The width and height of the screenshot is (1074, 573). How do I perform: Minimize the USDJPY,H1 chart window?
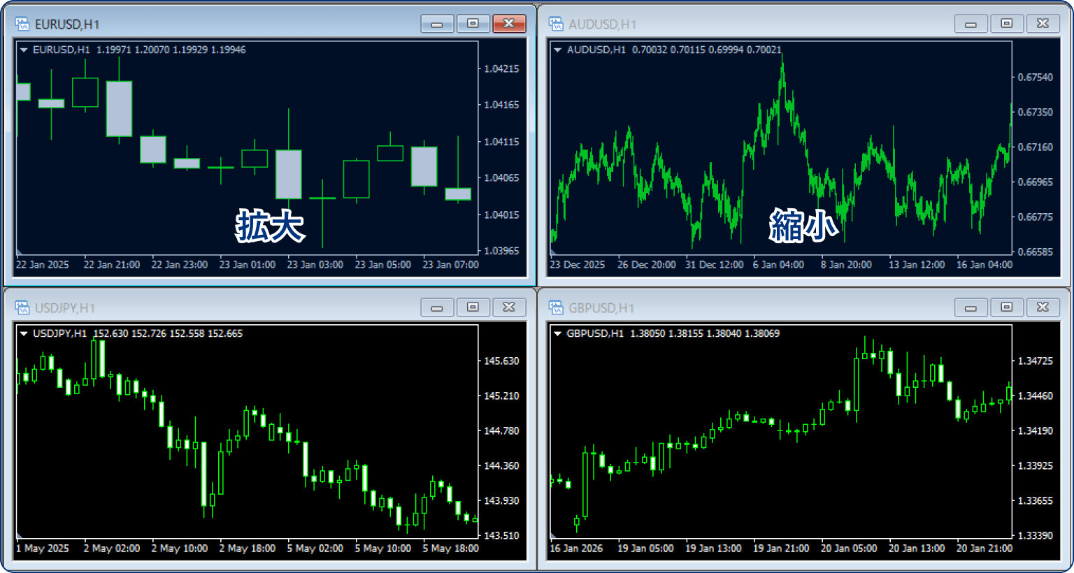pyautogui.click(x=437, y=307)
